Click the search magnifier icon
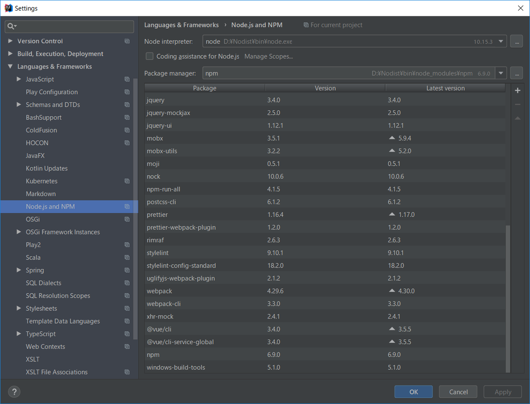 pos(11,26)
